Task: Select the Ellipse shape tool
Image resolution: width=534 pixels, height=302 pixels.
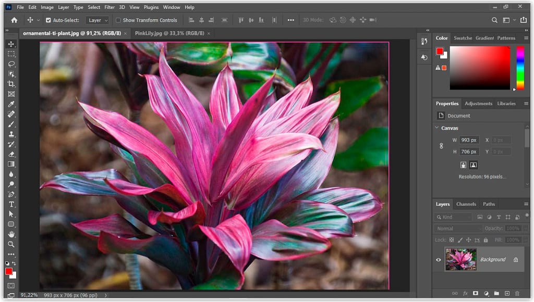Action: (11, 224)
